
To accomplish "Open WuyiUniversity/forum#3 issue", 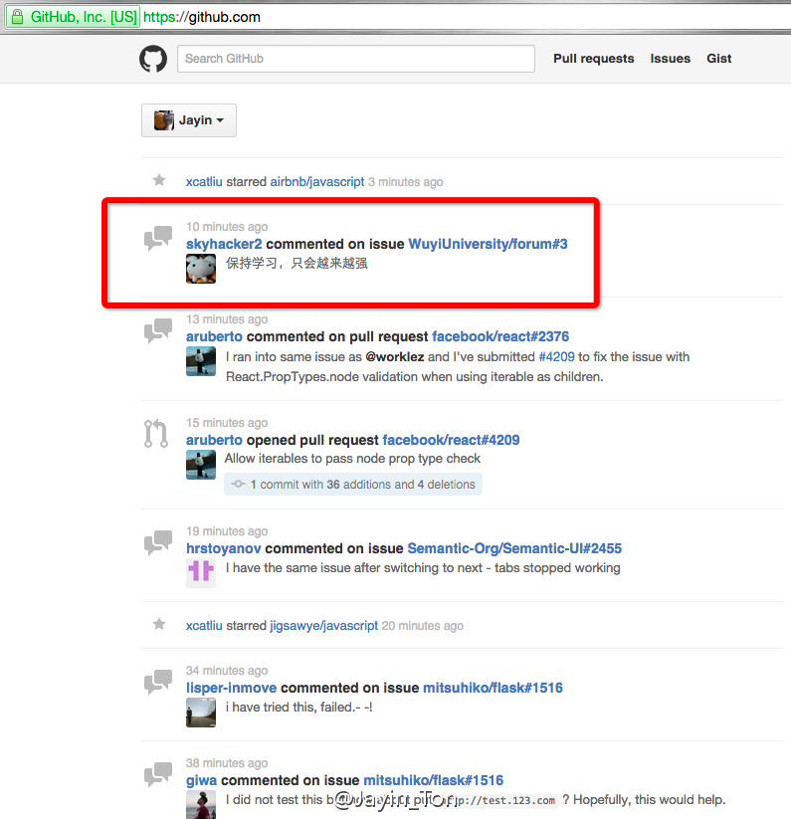I will (x=488, y=244).
